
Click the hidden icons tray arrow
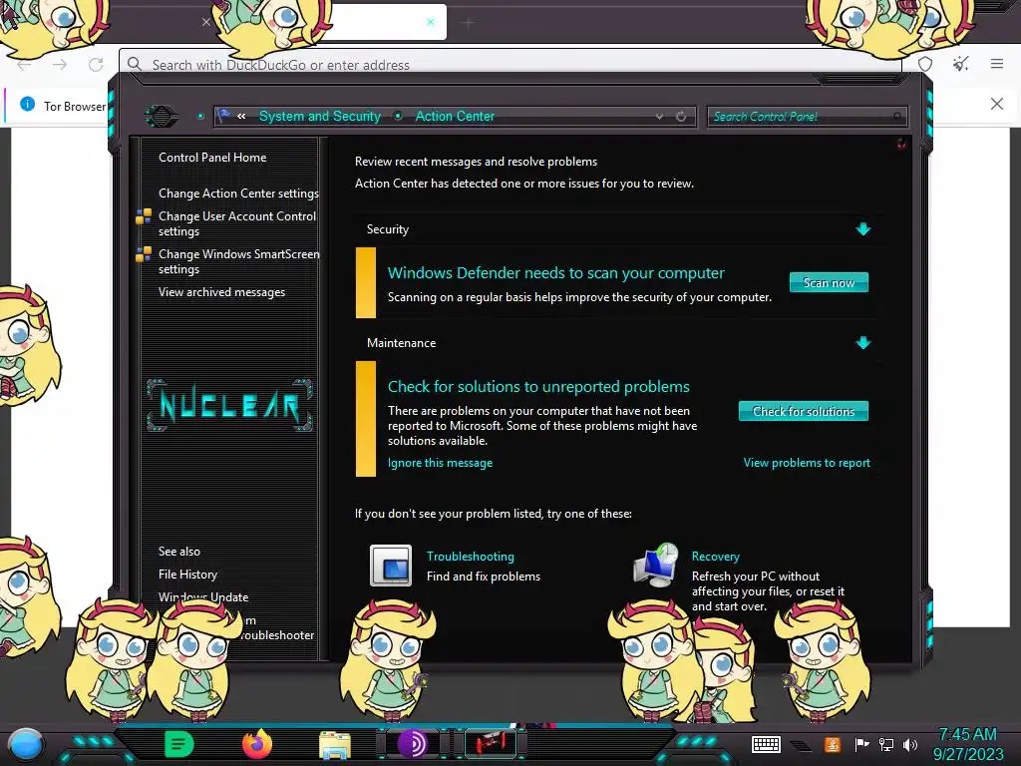pos(801,745)
